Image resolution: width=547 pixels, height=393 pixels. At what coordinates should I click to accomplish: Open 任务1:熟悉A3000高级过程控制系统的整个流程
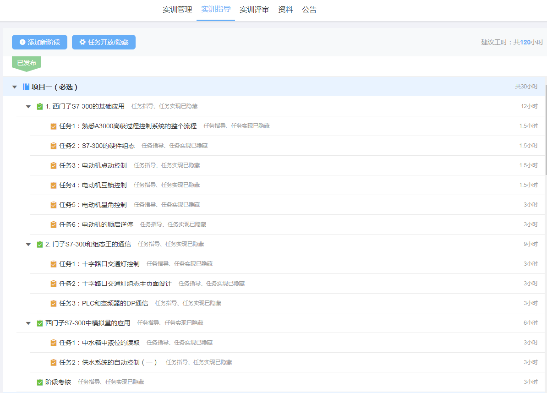point(128,126)
